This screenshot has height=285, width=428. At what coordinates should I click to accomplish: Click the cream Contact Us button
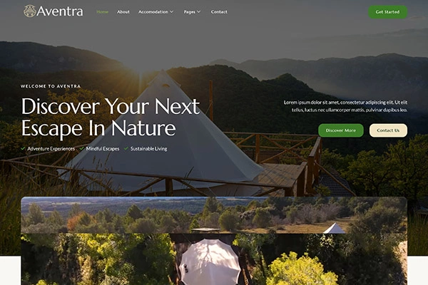tap(388, 130)
